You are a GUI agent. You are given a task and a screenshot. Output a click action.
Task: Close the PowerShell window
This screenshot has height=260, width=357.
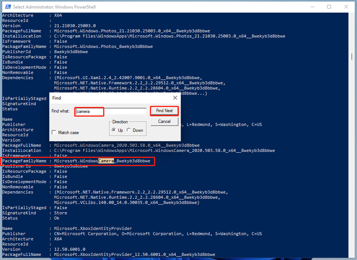click(346, 7)
